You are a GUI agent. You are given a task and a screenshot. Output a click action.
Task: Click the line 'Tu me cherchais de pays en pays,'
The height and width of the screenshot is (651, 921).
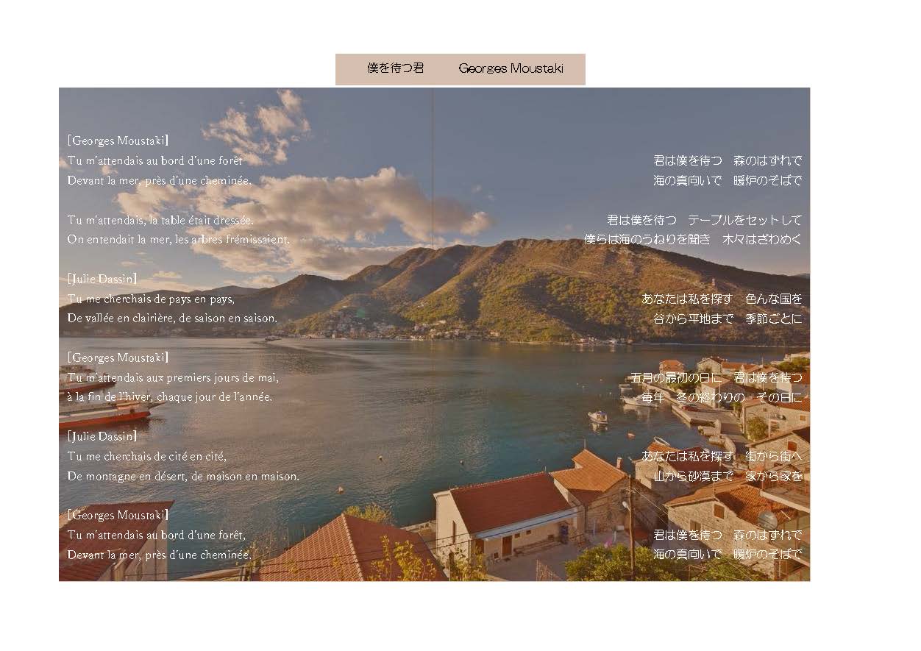pyautogui.click(x=151, y=299)
